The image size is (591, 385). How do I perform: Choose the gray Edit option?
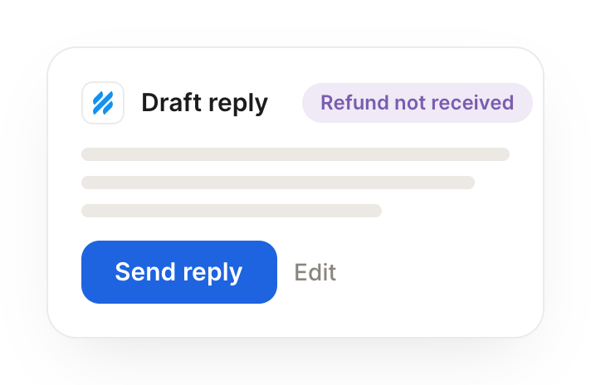[315, 272]
